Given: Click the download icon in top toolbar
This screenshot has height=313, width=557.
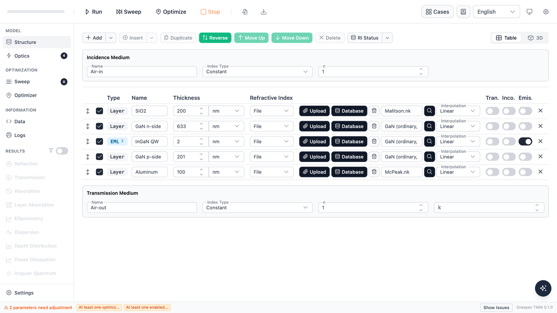Looking at the screenshot, I should click(x=264, y=12).
